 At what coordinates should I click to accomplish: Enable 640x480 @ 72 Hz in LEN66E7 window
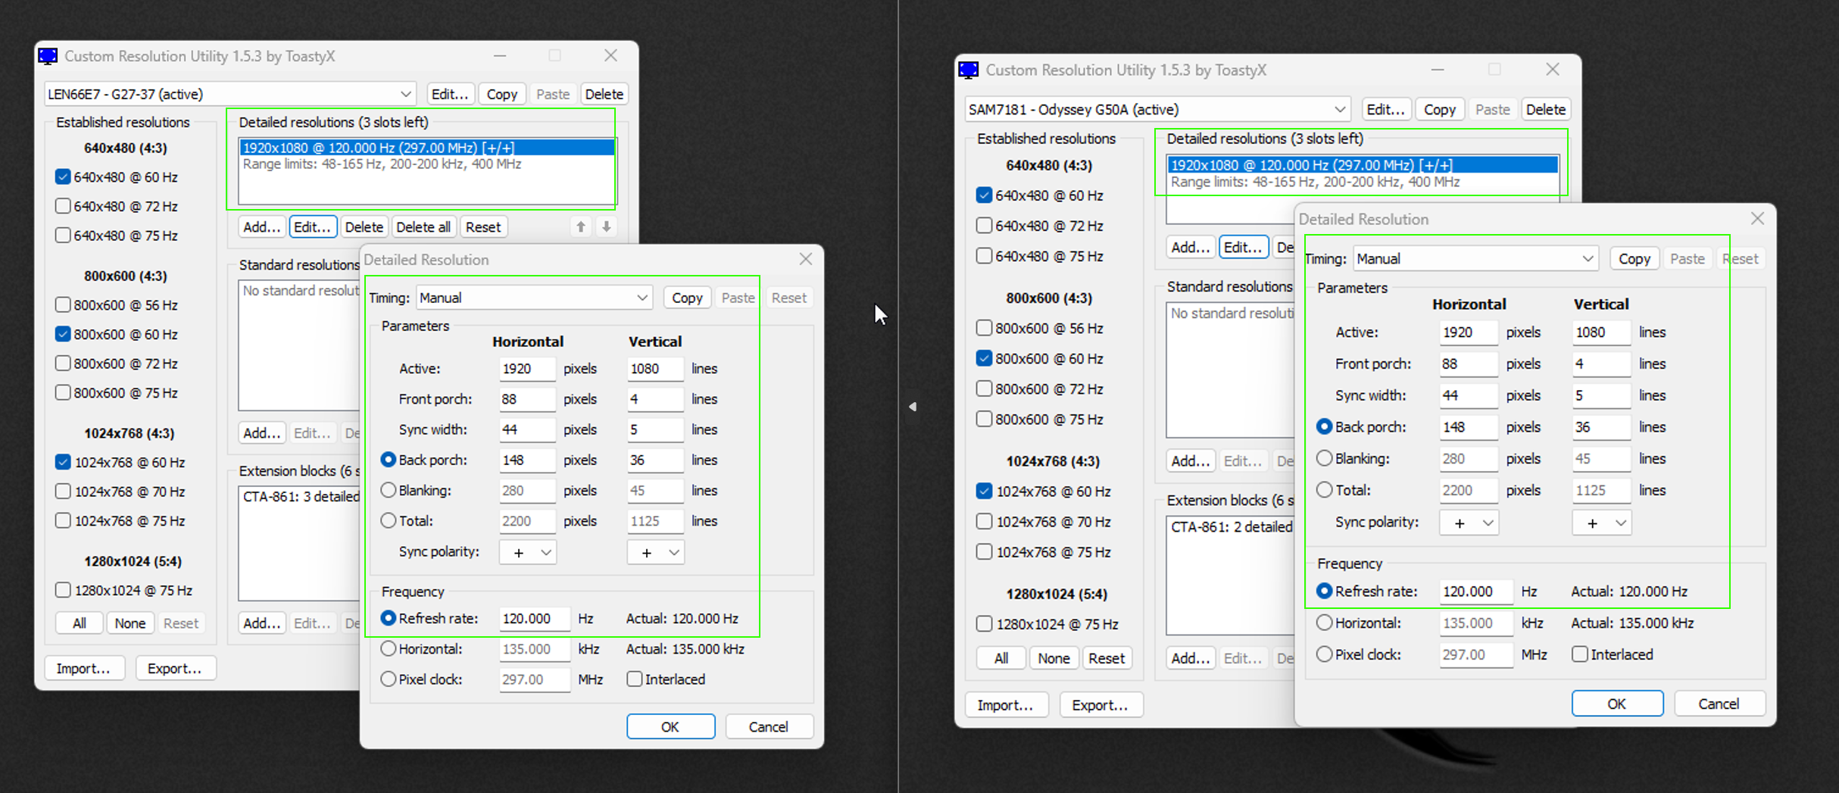63,206
